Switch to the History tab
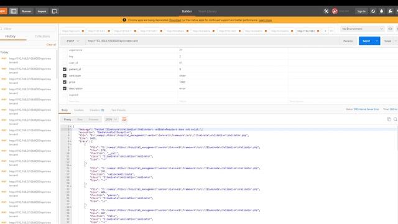398x224 pixels. point(10,36)
